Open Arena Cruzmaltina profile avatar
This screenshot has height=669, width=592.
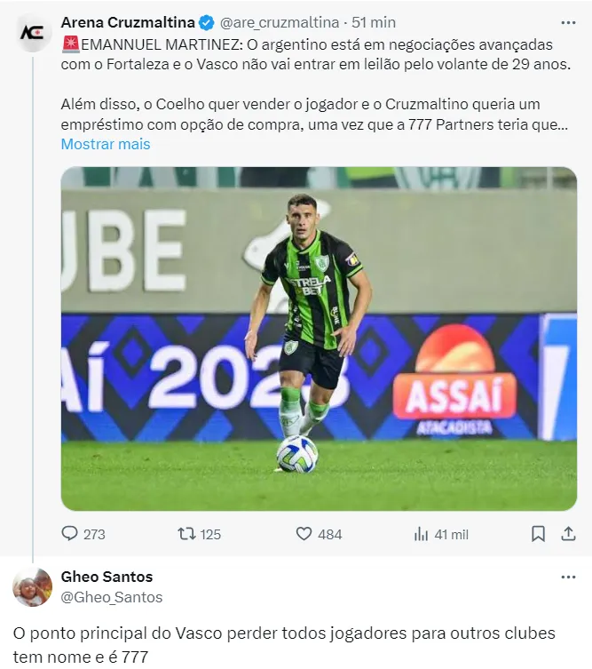point(33,32)
